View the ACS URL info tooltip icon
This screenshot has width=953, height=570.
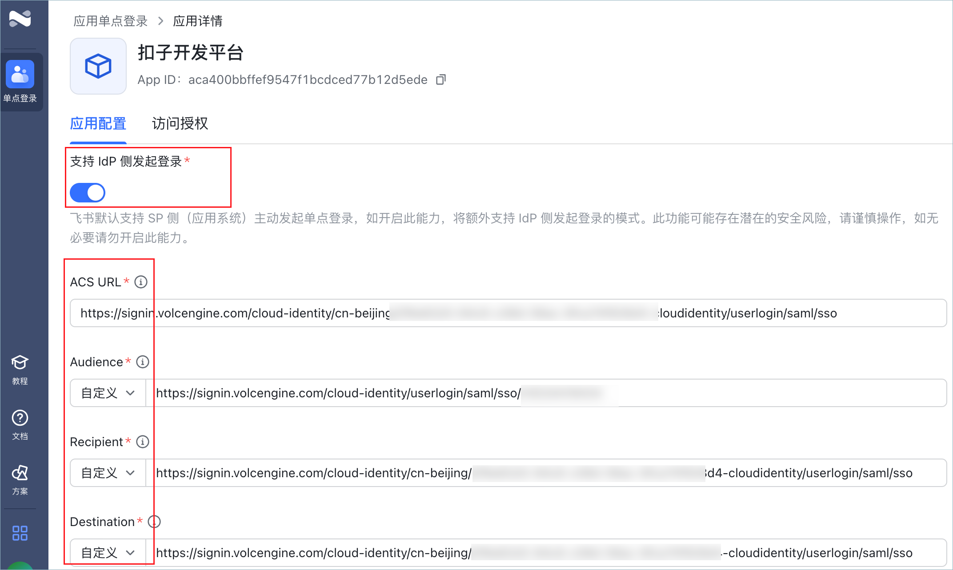click(140, 281)
